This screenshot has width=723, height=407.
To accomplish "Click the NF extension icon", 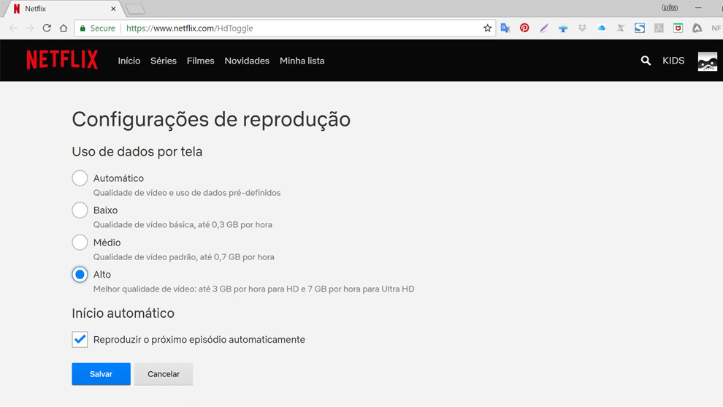I will click(716, 28).
